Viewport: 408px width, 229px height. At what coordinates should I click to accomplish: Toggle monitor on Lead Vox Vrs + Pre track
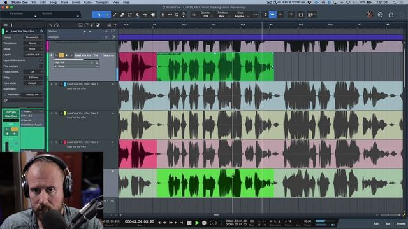[x=71, y=55]
